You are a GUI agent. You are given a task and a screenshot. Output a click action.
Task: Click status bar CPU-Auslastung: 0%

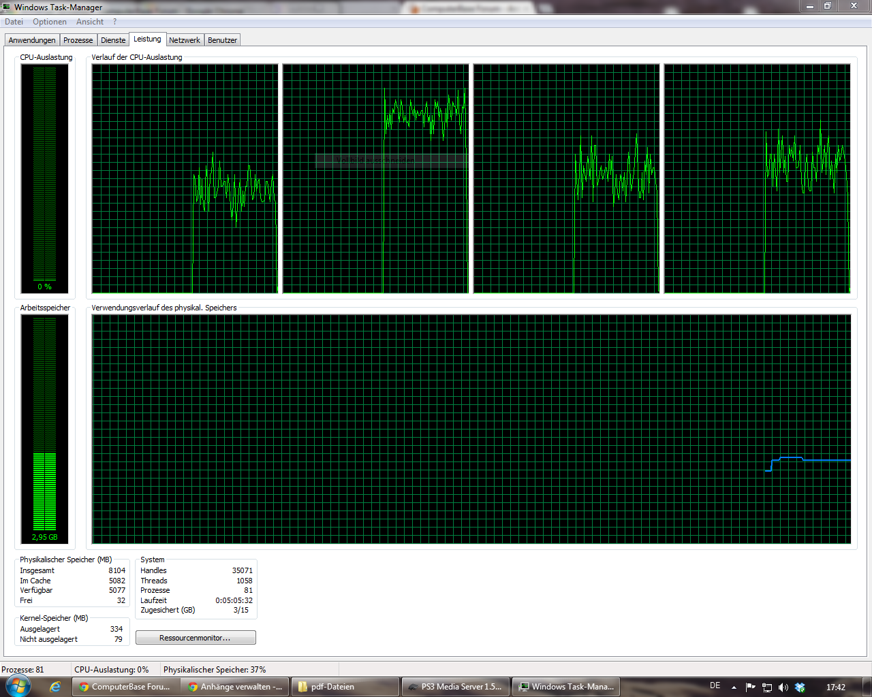(x=112, y=670)
